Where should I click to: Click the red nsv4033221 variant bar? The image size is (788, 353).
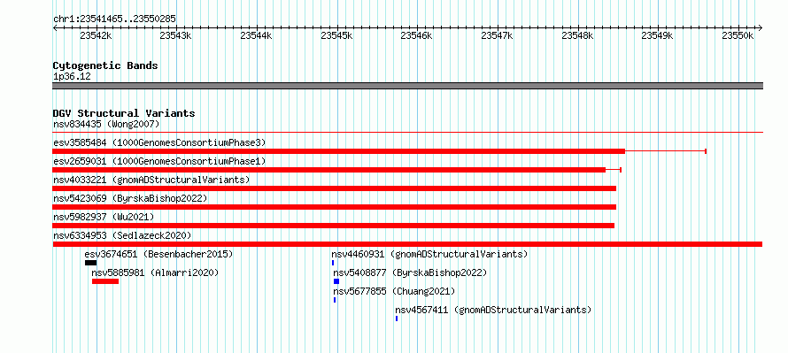pyautogui.click(x=334, y=188)
